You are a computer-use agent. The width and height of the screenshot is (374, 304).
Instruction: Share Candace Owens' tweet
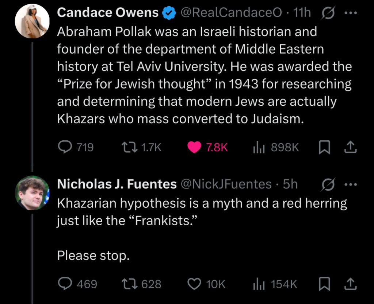click(350, 147)
